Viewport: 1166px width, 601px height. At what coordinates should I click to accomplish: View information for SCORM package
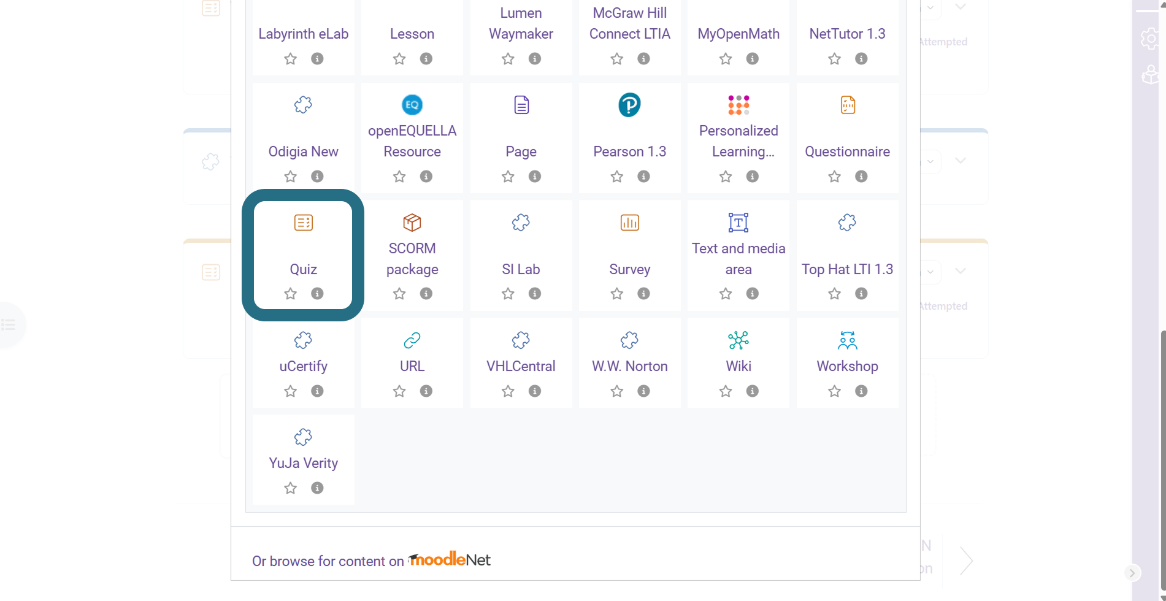coord(426,294)
